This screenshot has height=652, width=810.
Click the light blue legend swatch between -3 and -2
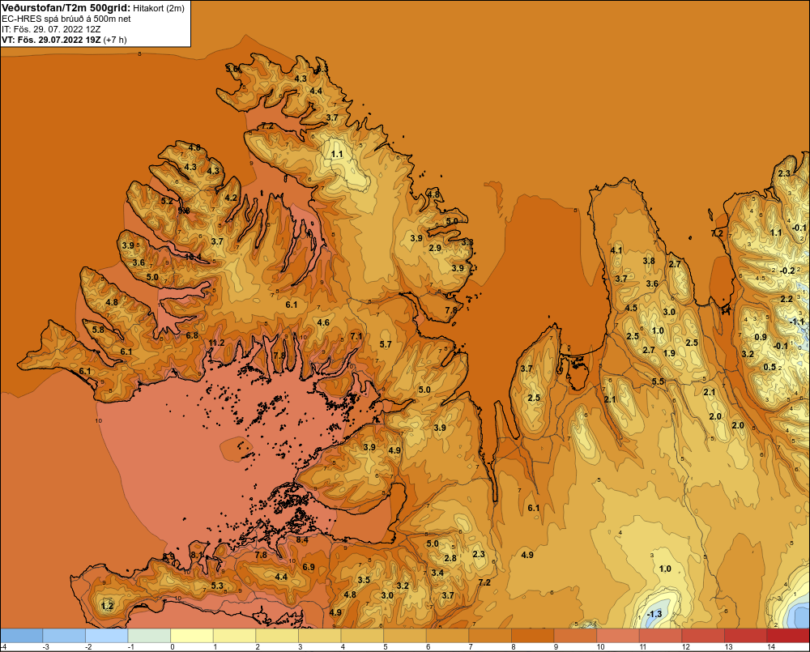(x=64, y=636)
